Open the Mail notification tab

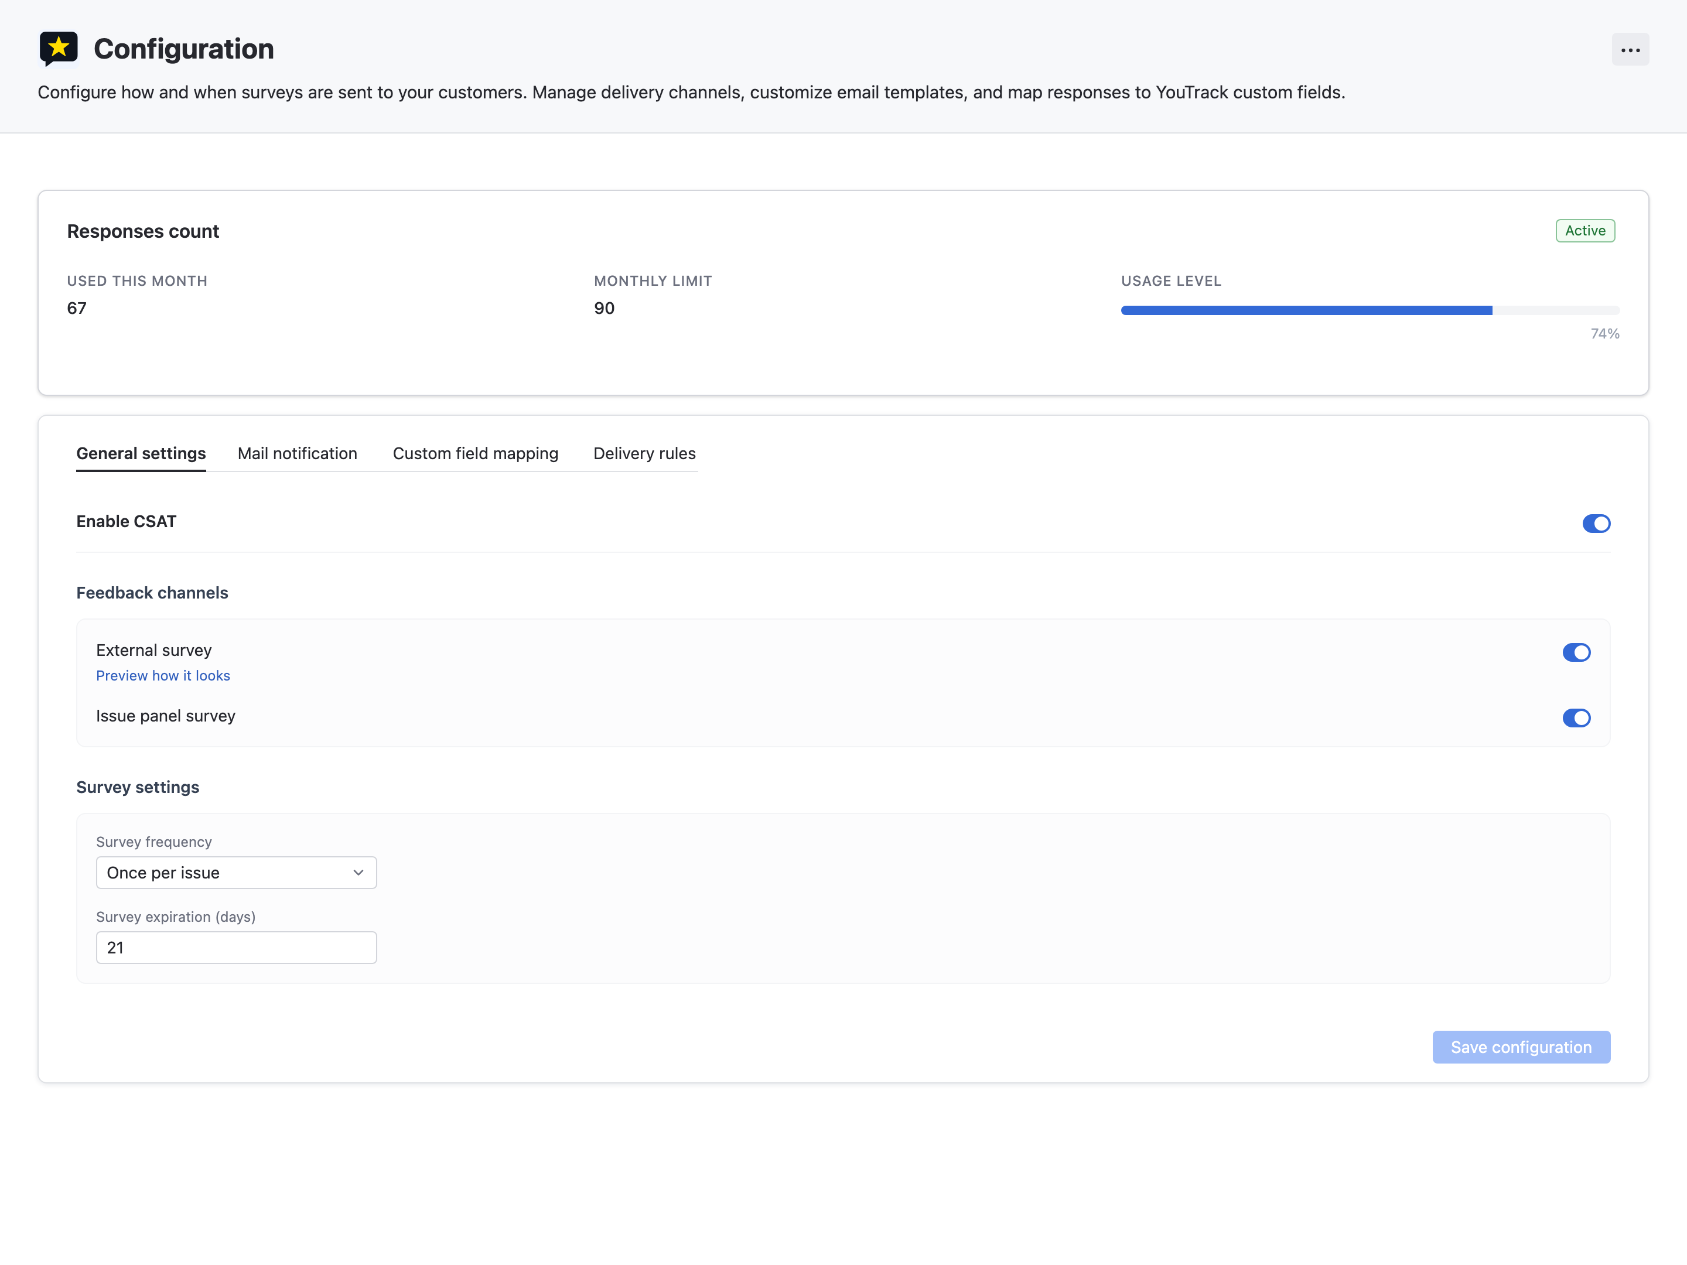[x=298, y=454]
